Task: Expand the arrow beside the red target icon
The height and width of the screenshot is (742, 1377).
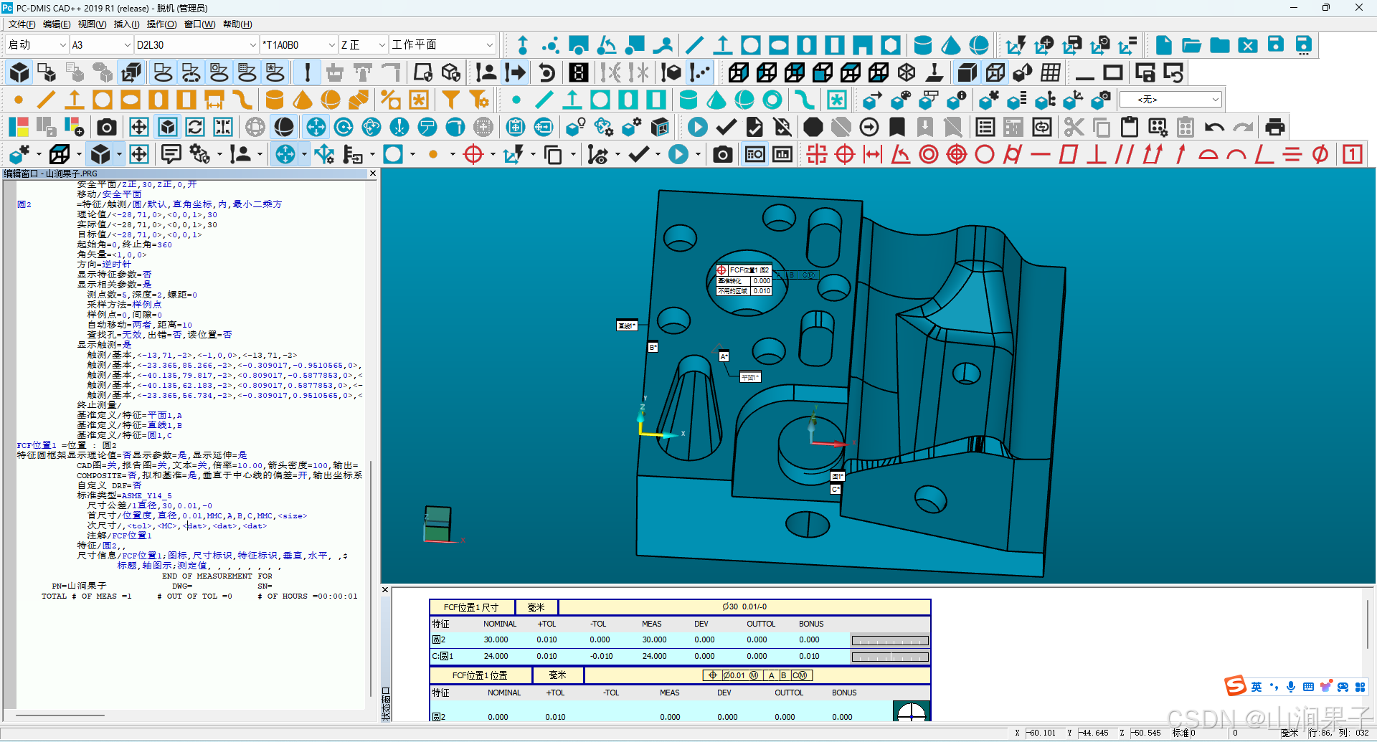Action: coord(493,154)
